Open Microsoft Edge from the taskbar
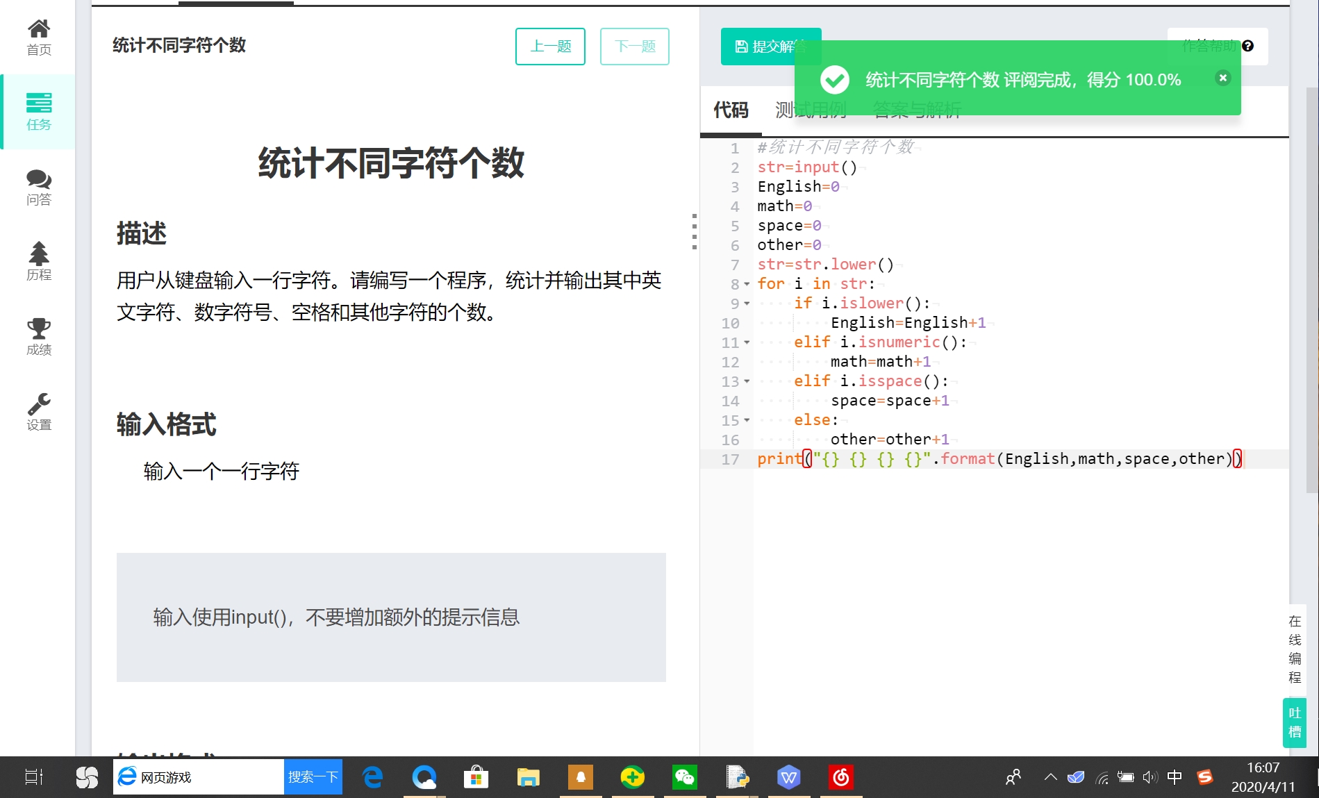The width and height of the screenshot is (1319, 798). [372, 777]
